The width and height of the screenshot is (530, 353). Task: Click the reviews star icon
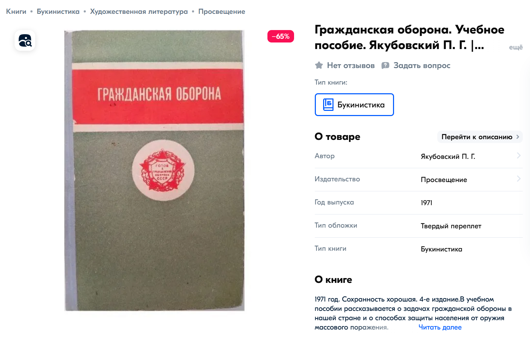pos(319,65)
